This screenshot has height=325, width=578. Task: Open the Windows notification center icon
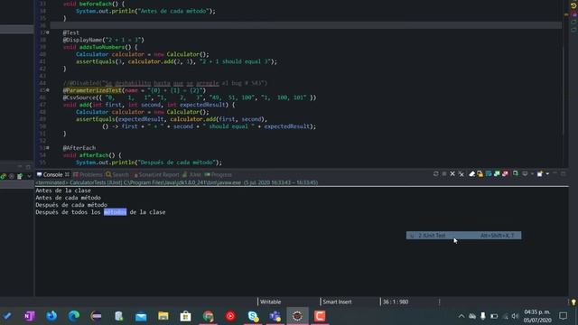click(563, 316)
